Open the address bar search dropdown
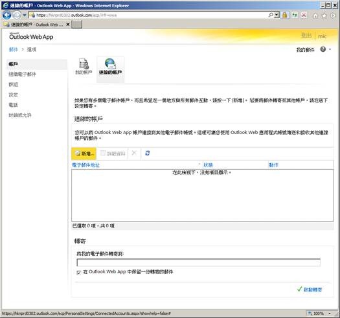 pyautogui.click(x=277, y=15)
